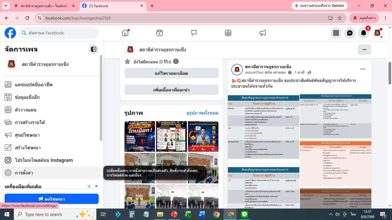Bookmark this page with the star icon
The width and height of the screenshot is (392, 220).
340,18
